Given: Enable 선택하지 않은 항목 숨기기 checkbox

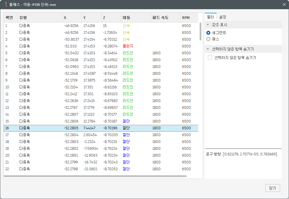Looking at the screenshot, I should (x=210, y=58).
